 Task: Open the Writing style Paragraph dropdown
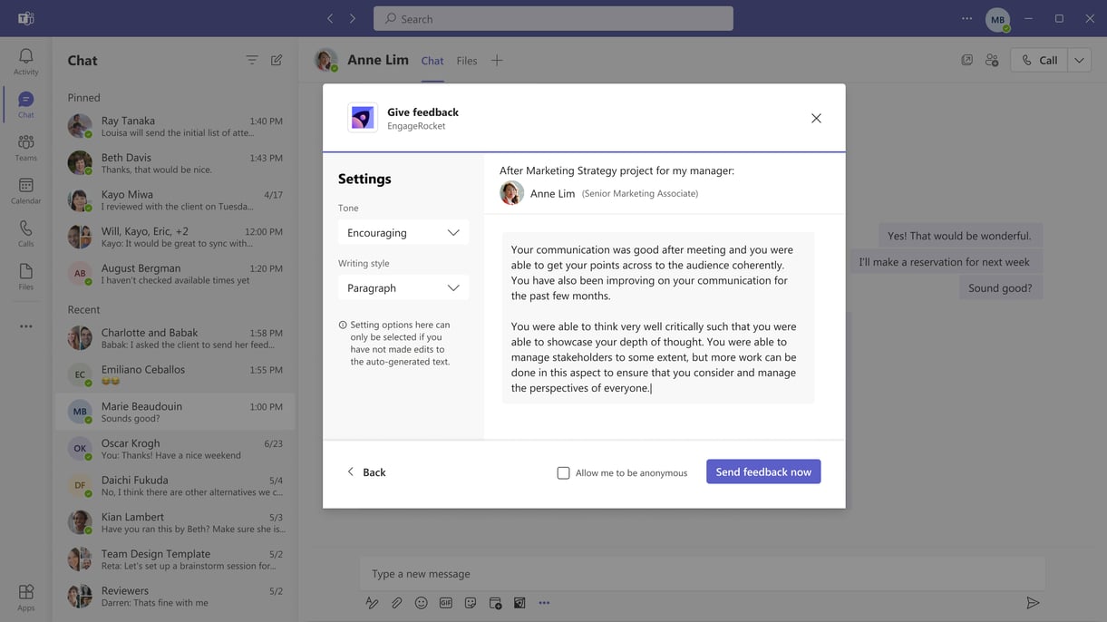[403, 287]
